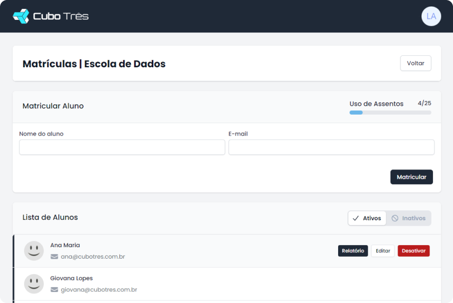Click the checkmark icon on the Ativos filter

click(356, 218)
